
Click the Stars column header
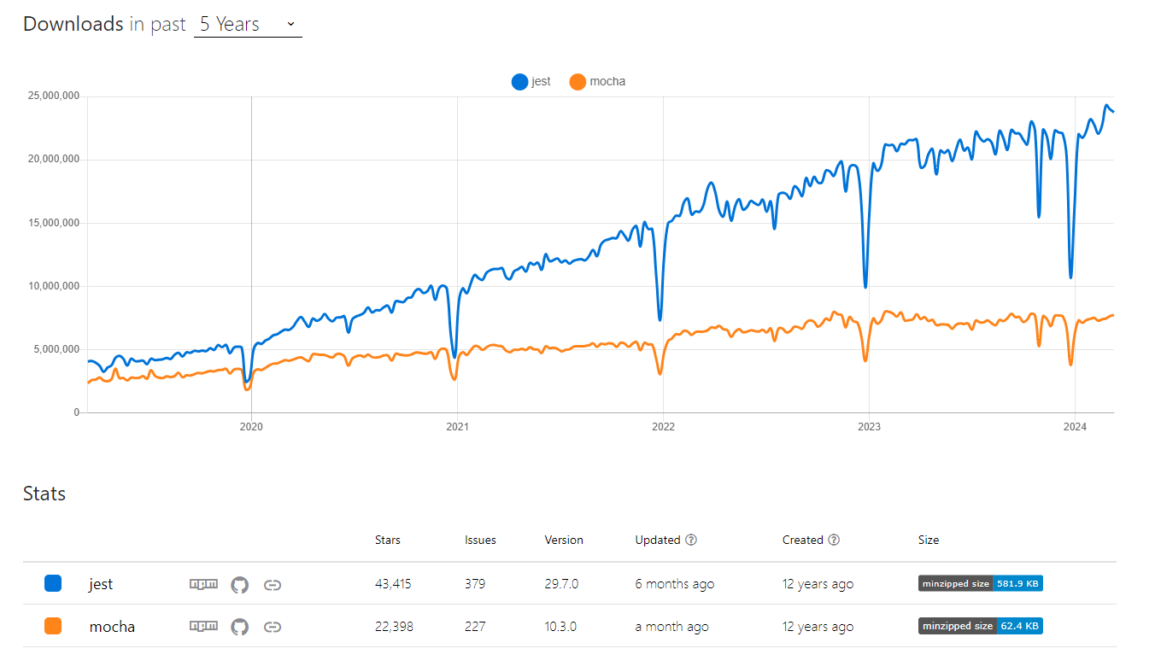click(x=388, y=540)
